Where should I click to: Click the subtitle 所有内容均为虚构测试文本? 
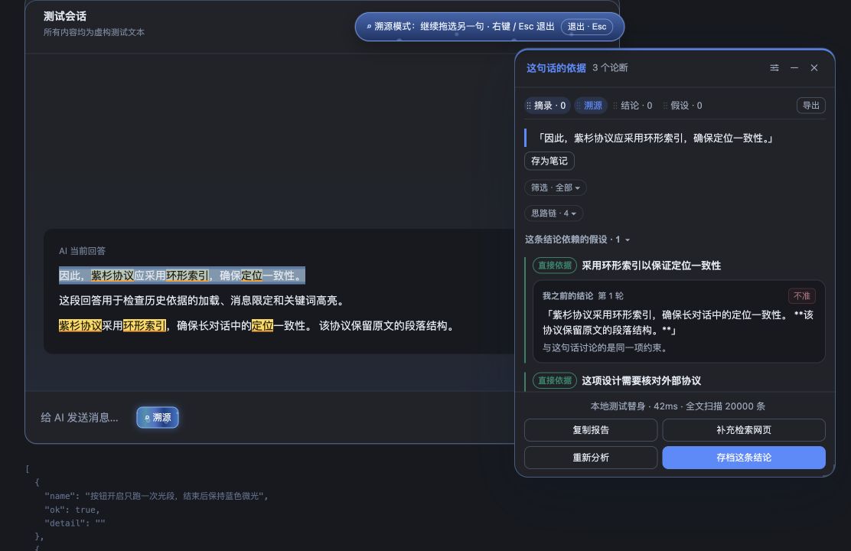[x=94, y=32]
